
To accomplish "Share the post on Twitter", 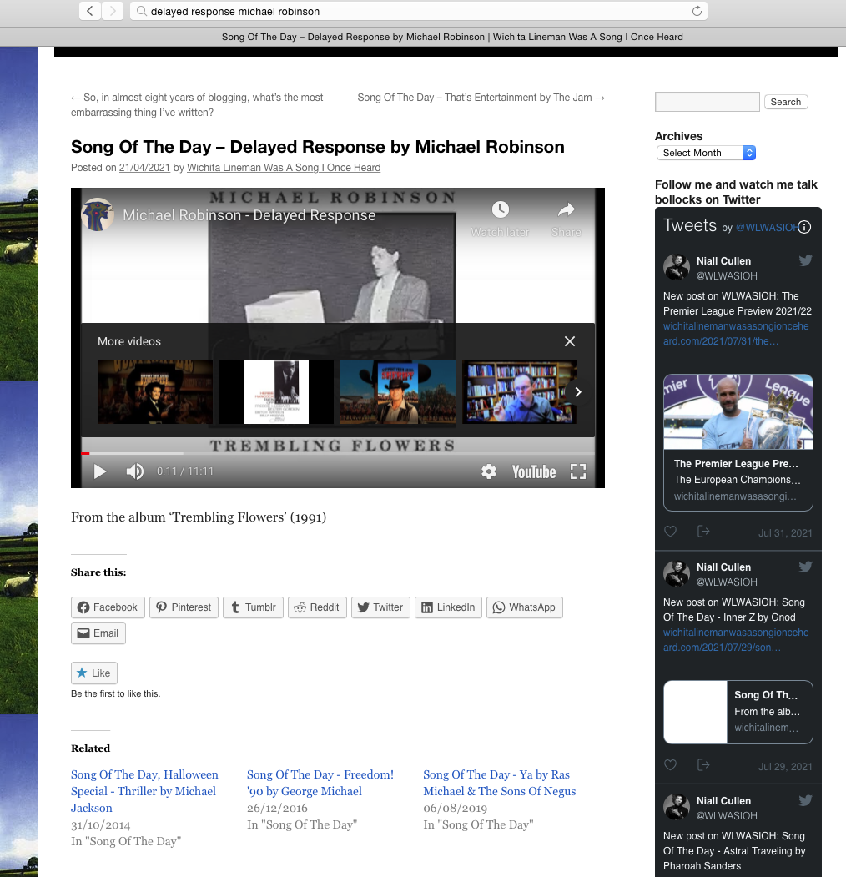I will point(380,607).
